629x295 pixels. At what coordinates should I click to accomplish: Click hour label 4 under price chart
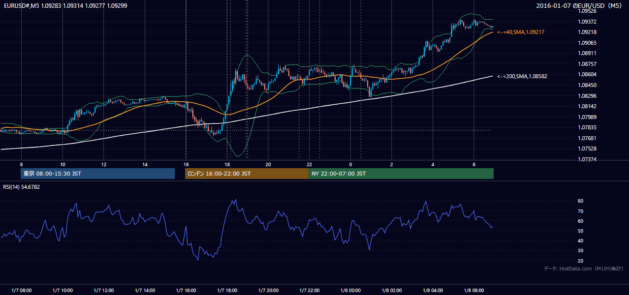point(433,164)
